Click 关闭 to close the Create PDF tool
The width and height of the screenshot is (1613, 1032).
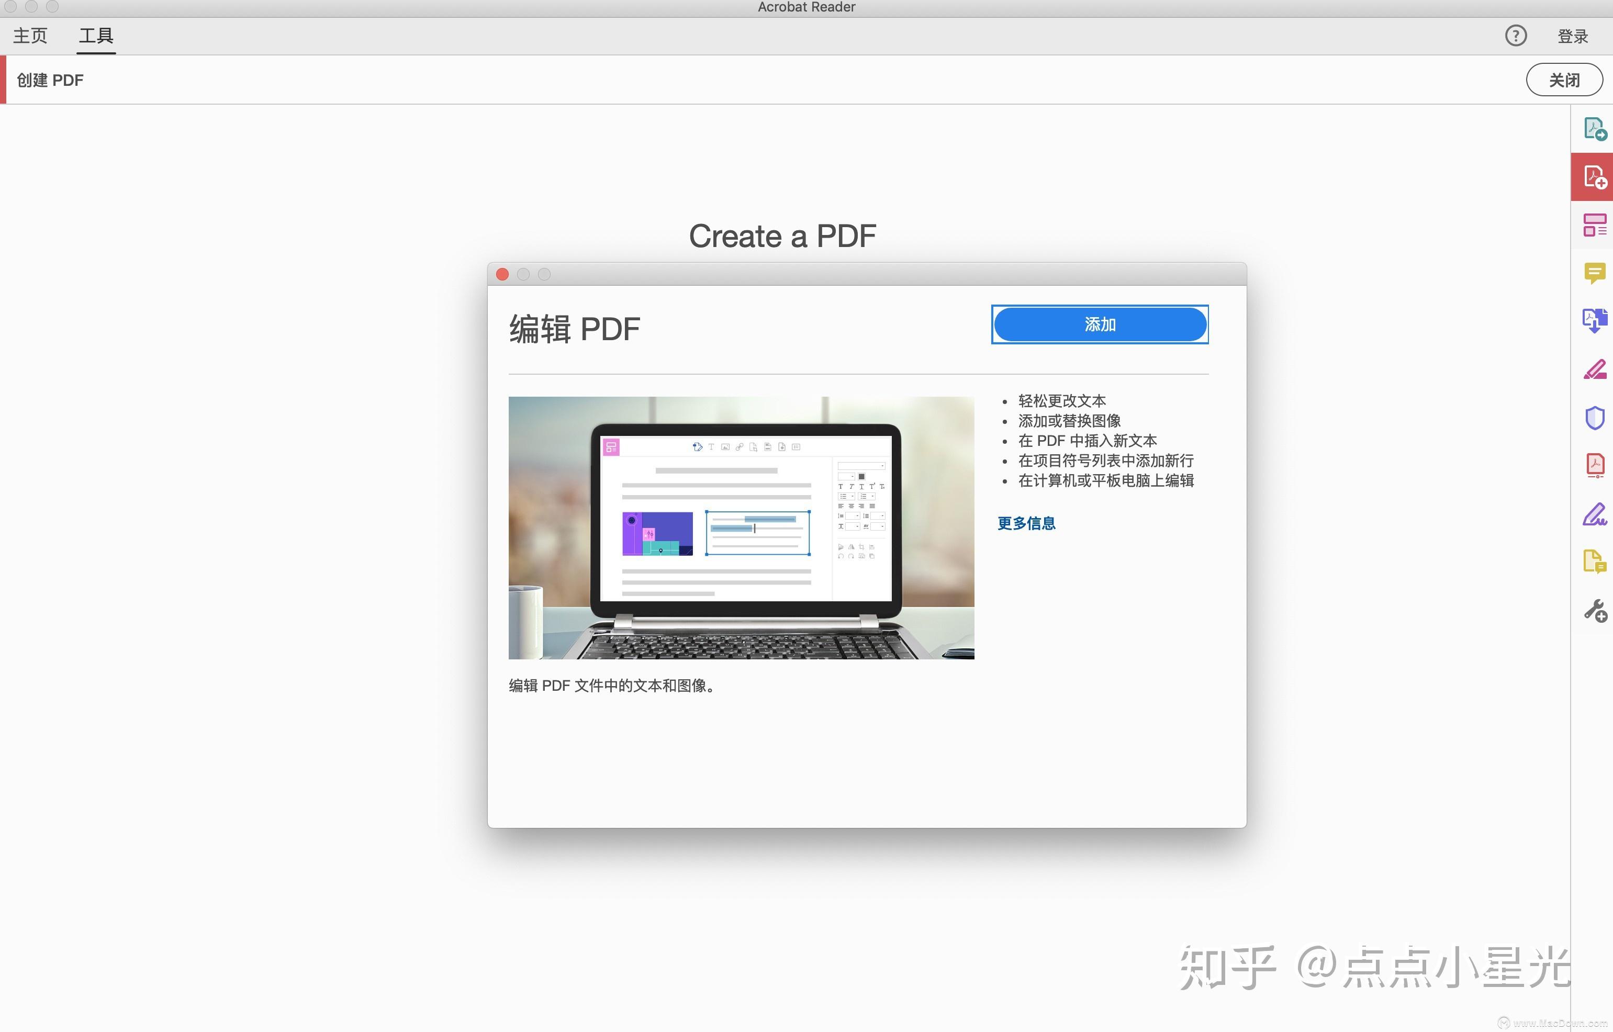1565,79
